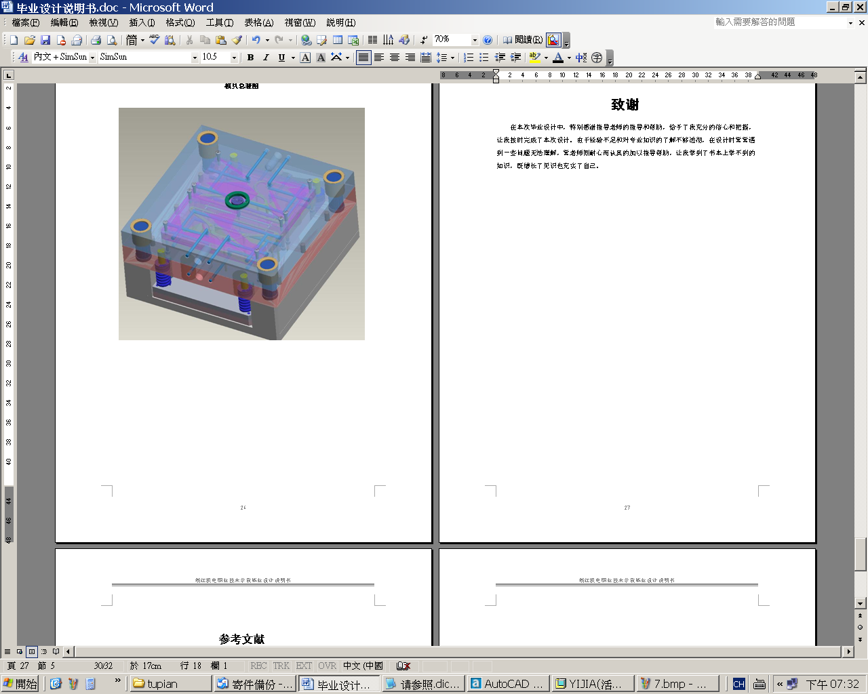Set left text alignment
The width and height of the screenshot is (868, 694).
[x=379, y=58]
